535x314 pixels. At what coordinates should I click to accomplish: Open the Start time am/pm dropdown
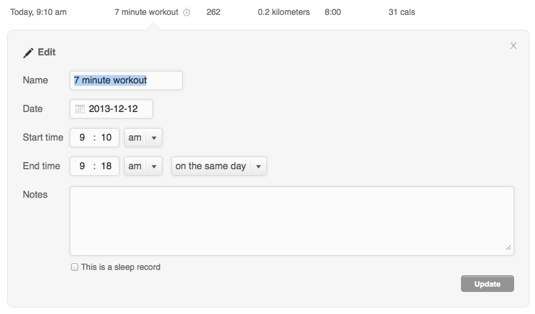coord(143,138)
